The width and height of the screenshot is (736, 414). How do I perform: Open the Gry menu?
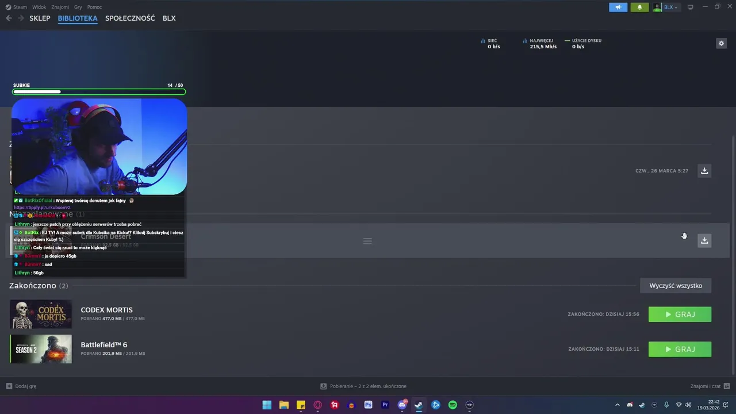click(x=78, y=7)
